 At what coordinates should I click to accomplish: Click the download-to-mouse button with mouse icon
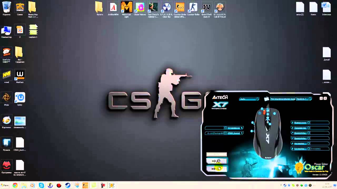tap(216, 169)
